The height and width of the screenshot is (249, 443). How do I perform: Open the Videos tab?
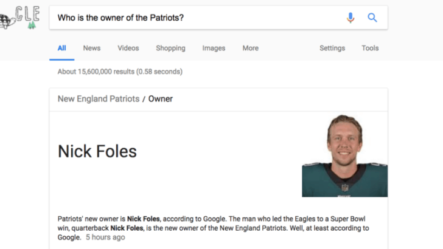click(128, 48)
